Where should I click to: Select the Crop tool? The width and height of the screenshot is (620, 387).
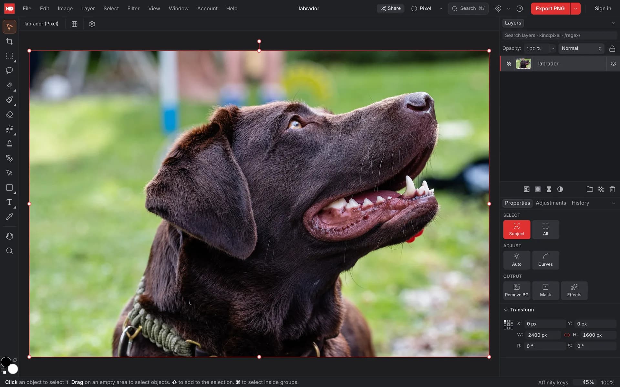point(9,41)
